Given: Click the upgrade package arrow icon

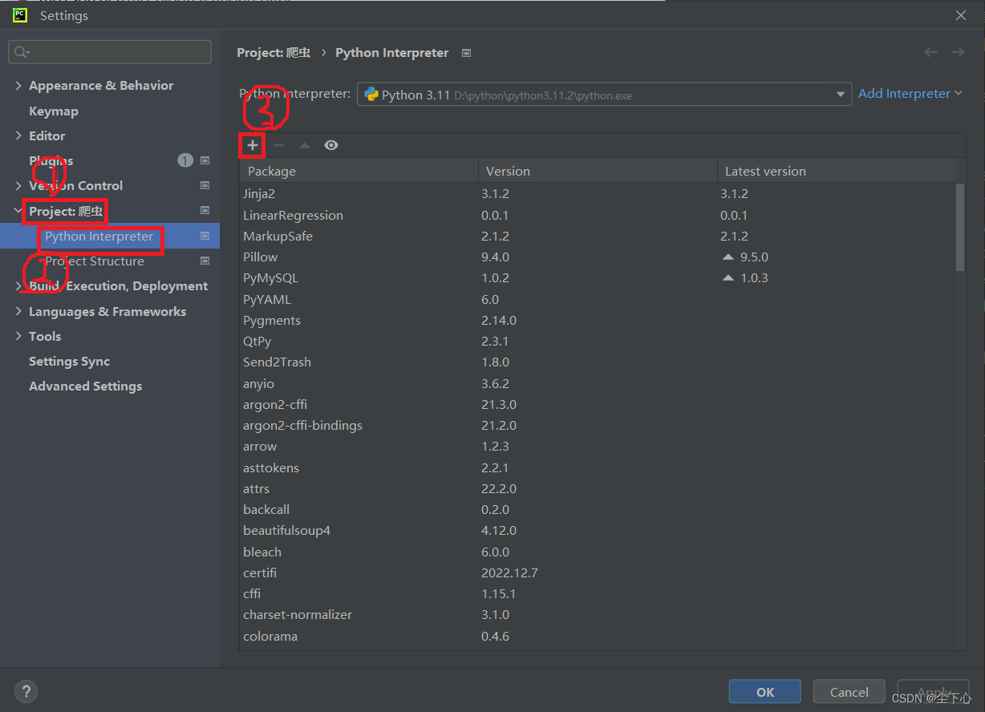Looking at the screenshot, I should pos(305,145).
